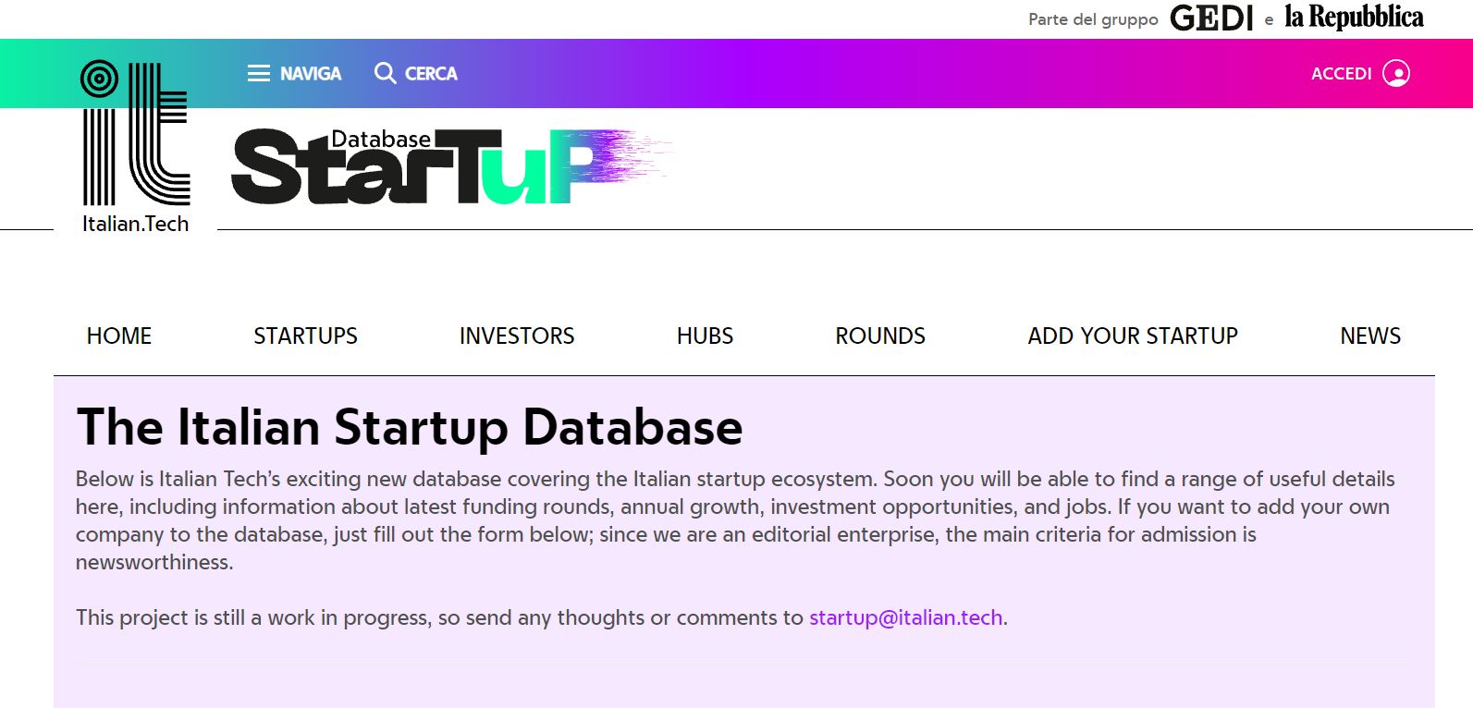
Task: Open the NAVIGA hamburger menu icon
Action: [259, 73]
